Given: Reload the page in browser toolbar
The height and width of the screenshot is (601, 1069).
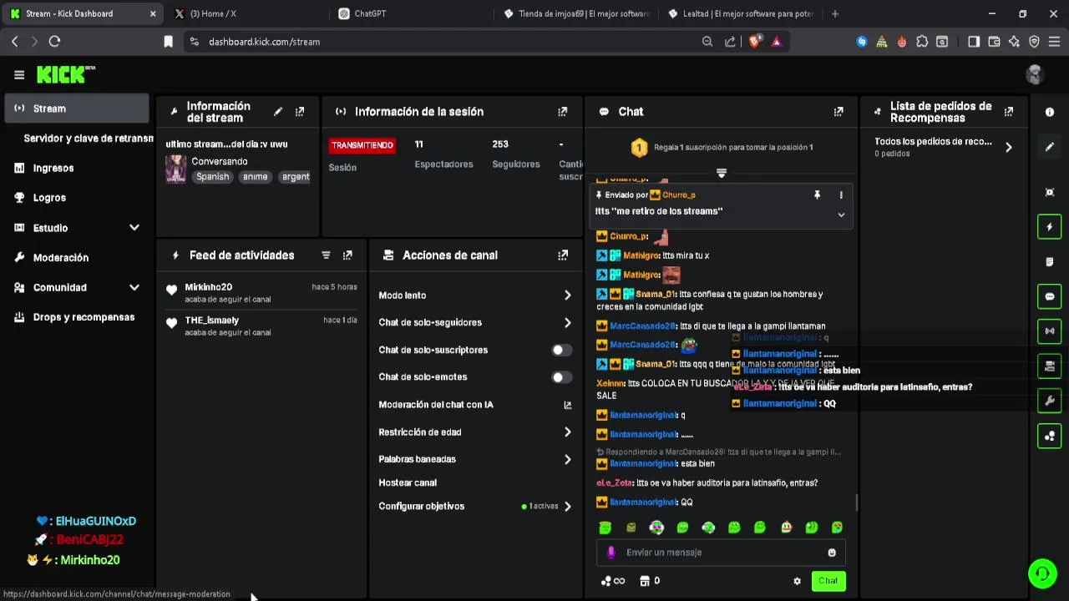Looking at the screenshot, I should coord(54,42).
